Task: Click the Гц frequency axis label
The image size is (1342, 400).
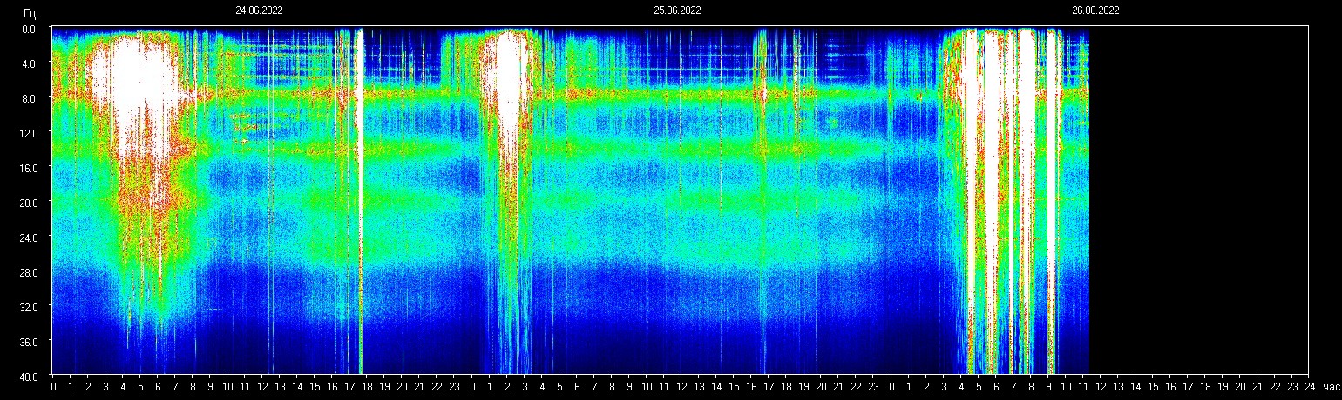Action: click(30, 13)
